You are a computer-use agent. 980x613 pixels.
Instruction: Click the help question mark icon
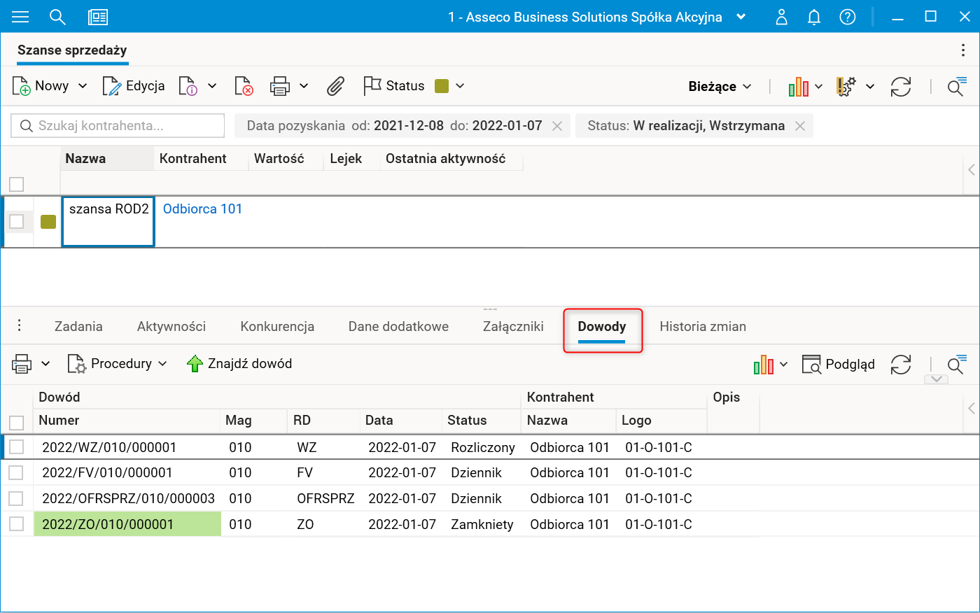coord(847,17)
